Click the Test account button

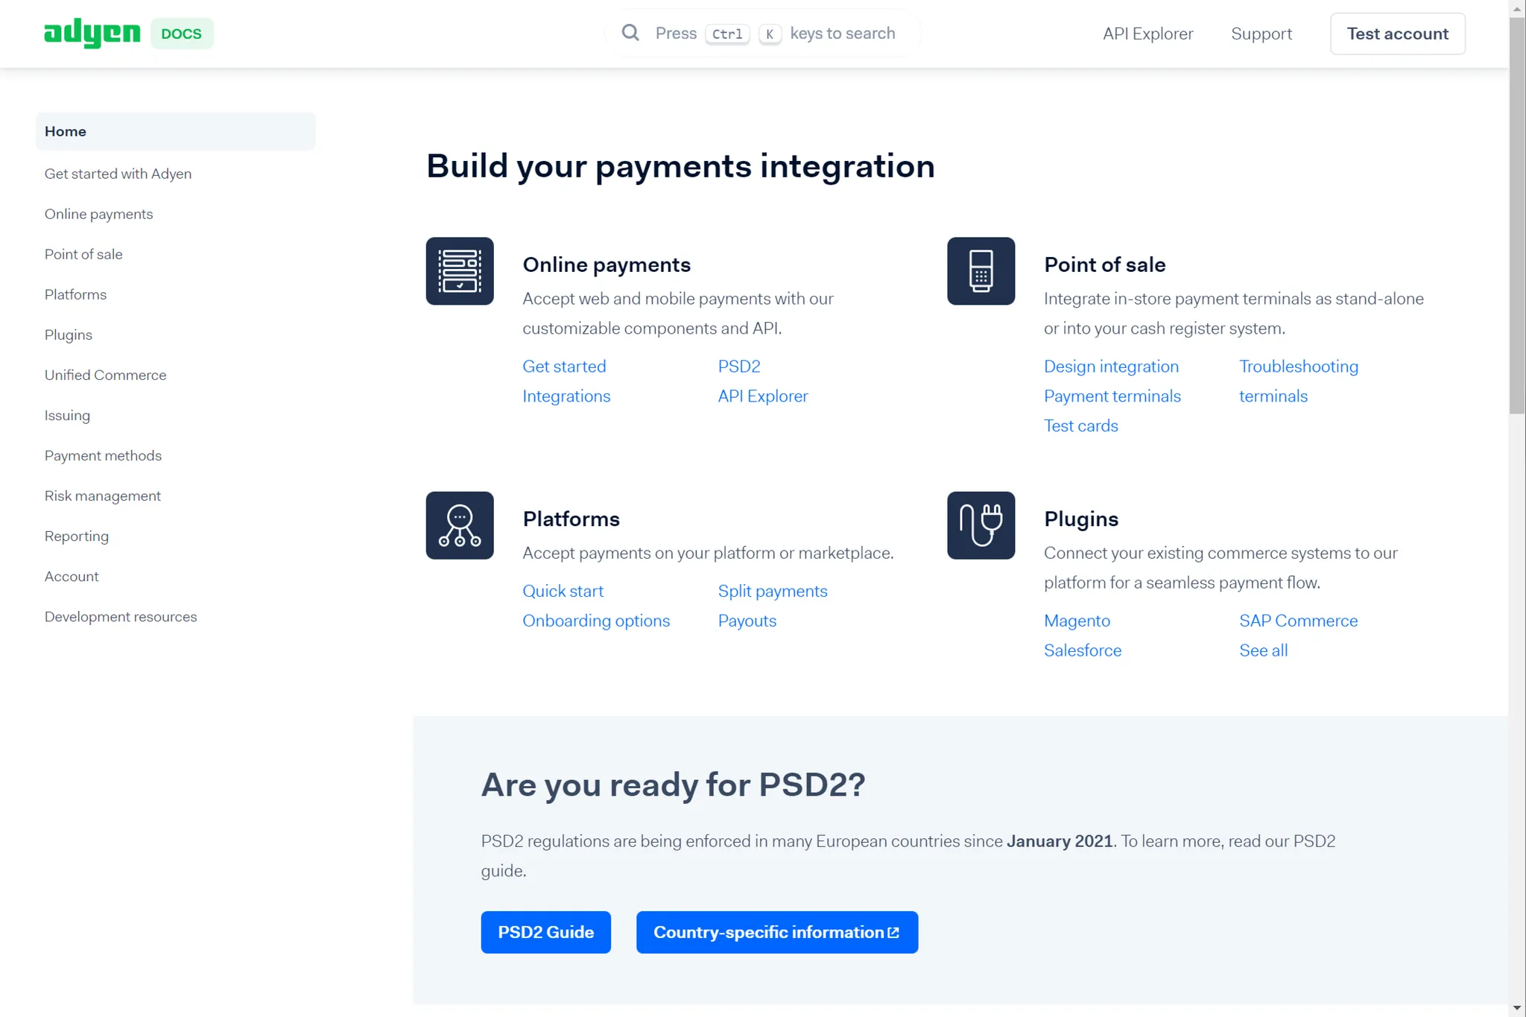pos(1396,34)
